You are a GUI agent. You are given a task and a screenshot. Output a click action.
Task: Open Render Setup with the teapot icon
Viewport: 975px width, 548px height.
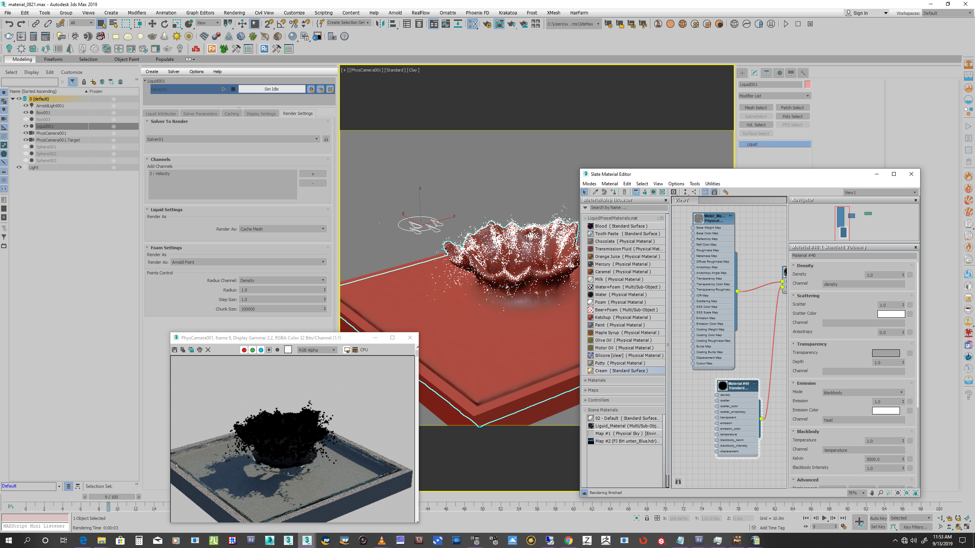487,24
